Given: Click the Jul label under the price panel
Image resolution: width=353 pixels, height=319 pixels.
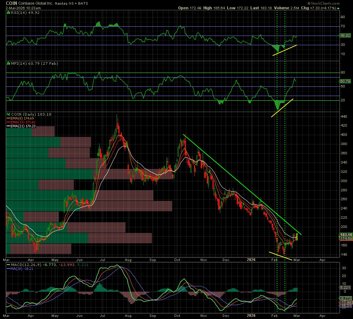Looking at the screenshot, I should (x=102, y=260).
